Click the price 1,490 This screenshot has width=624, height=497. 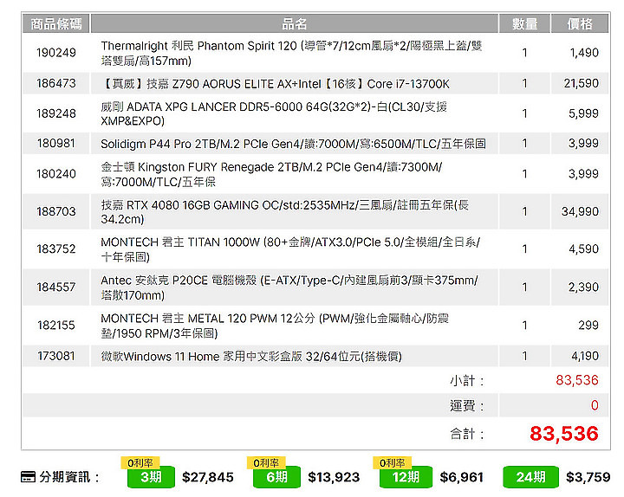(x=584, y=53)
